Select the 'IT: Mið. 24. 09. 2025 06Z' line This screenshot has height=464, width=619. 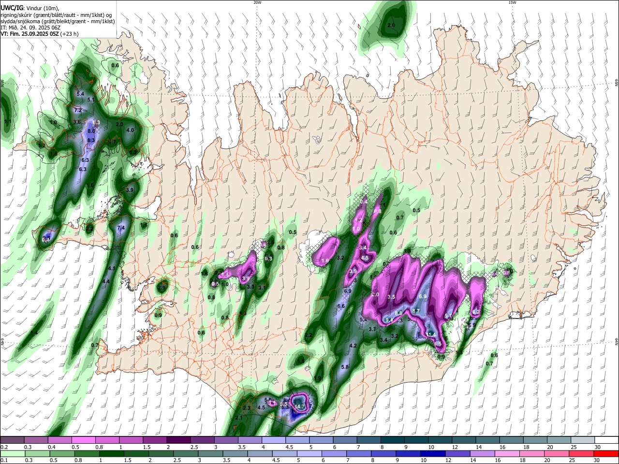coord(30,28)
